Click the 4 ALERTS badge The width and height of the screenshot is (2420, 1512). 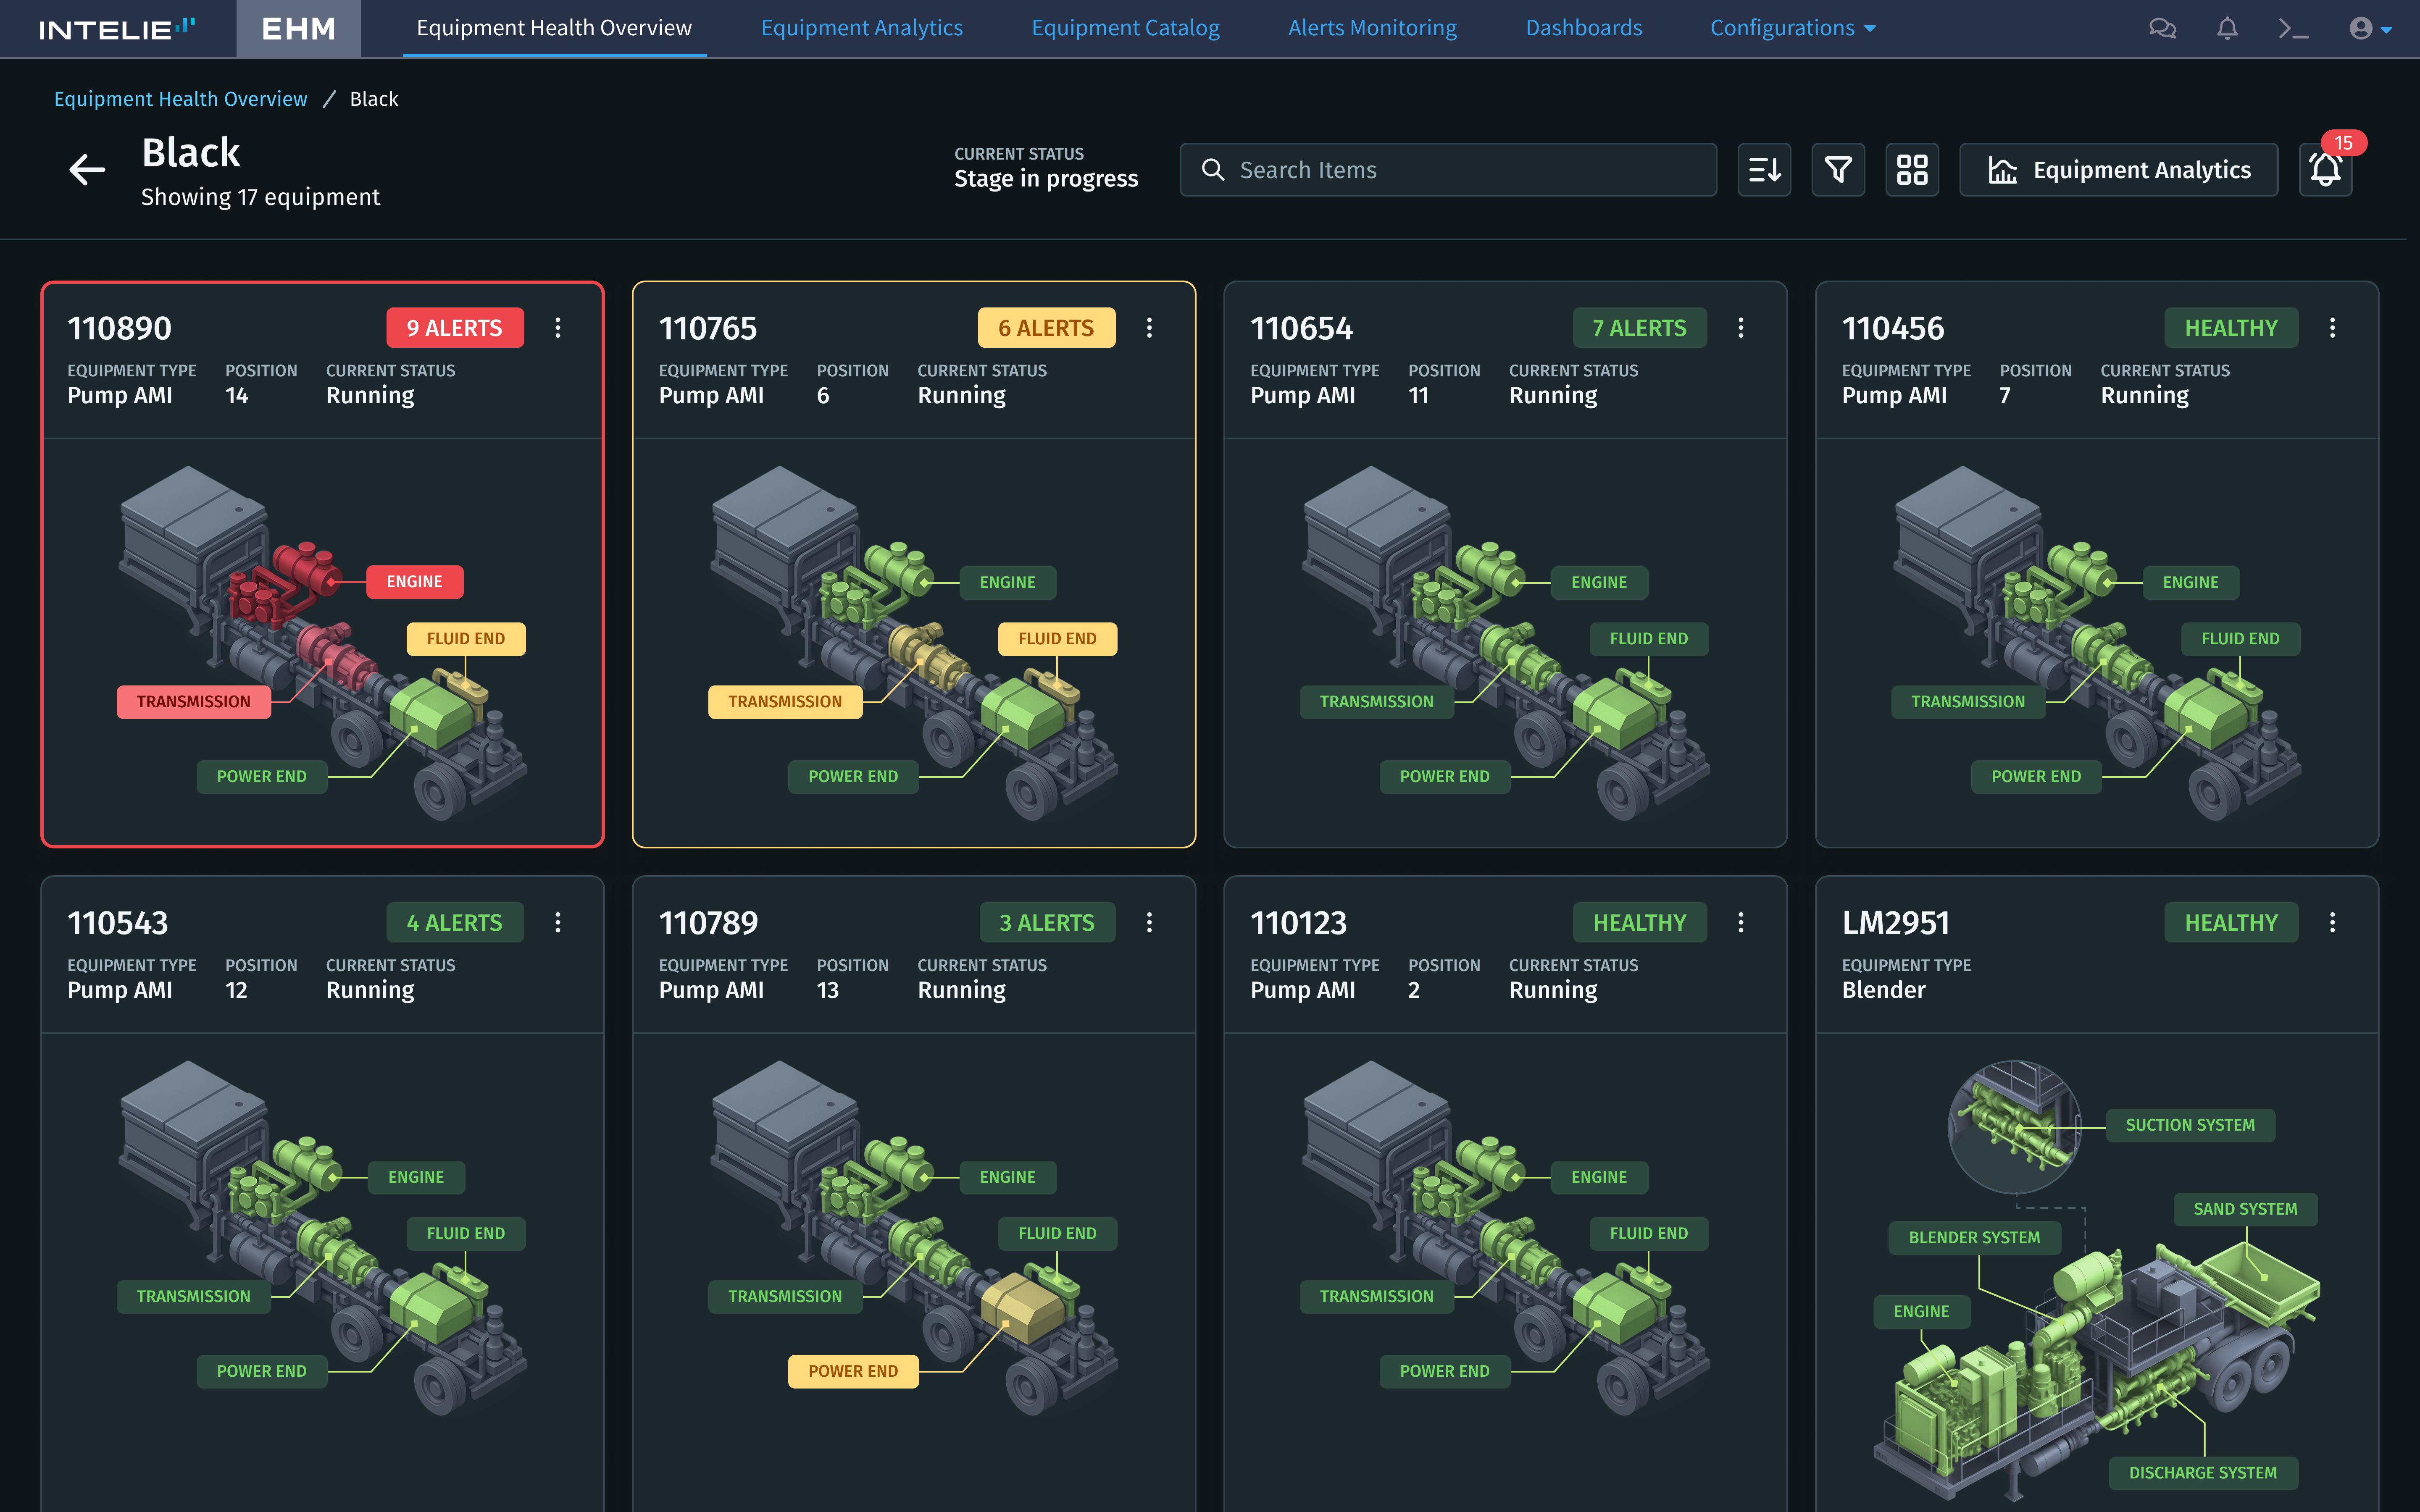455,923
